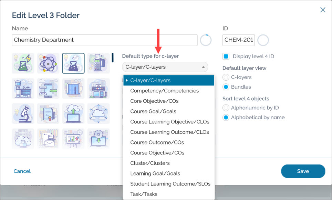Screen dimensions: 332x200
Task: Select the airport control tower icon
Action: (x=23, y=89)
